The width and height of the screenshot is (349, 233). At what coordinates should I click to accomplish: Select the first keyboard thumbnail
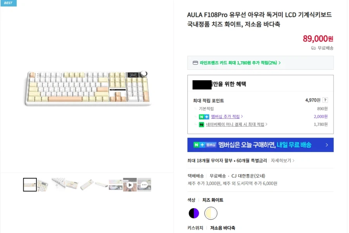[x=30, y=184]
